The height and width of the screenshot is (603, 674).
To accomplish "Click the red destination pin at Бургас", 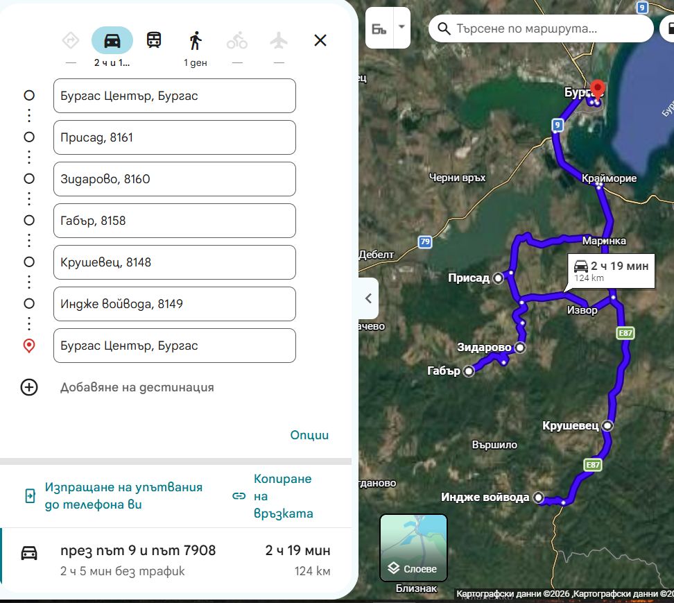I will (598, 90).
